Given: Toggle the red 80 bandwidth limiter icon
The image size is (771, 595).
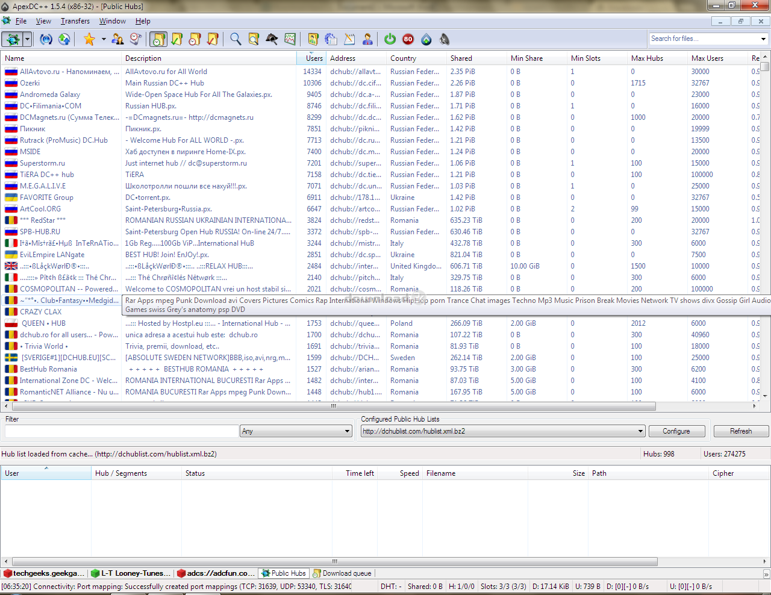Looking at the screenshot, I should pos(408,40).
